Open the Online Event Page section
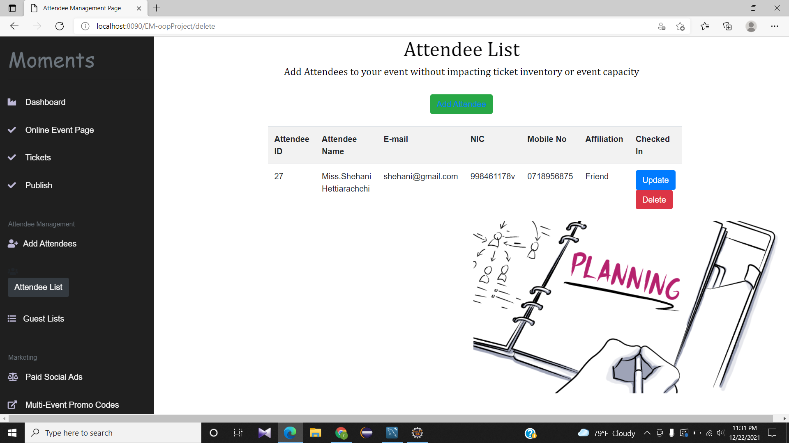The width and height of the screenshot is (789, 443). [59, 130]
